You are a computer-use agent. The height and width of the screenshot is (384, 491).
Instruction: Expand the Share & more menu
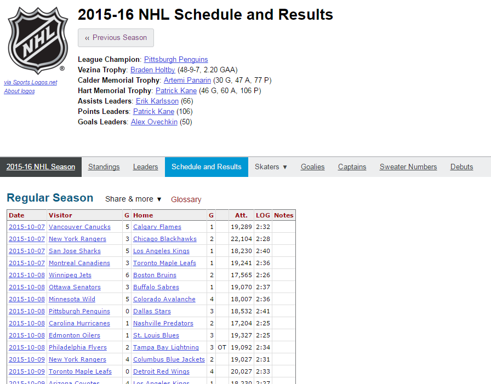(x=133, y=199)
